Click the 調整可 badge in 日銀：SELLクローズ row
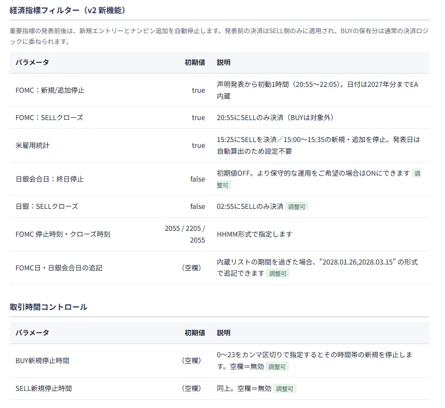 pos(297,207)
